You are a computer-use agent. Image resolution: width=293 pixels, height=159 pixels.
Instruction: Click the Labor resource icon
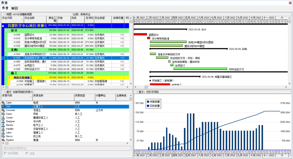point(3,132)
